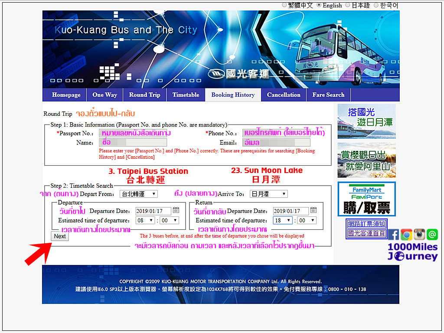Switch to the Cancellation tab
444x333 pixels.
tap(284, 95)
